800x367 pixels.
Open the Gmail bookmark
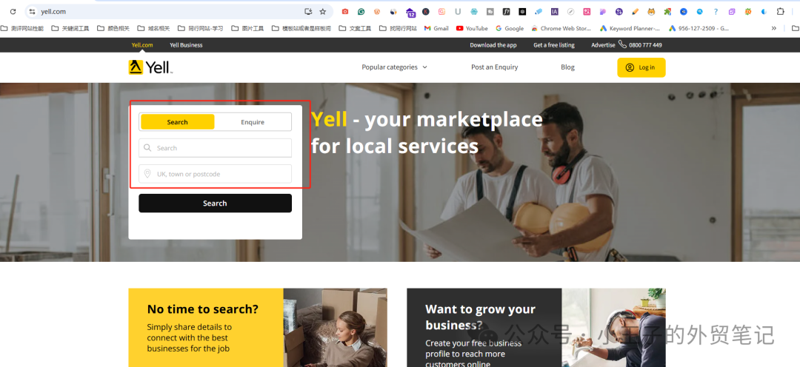point(436,29)
